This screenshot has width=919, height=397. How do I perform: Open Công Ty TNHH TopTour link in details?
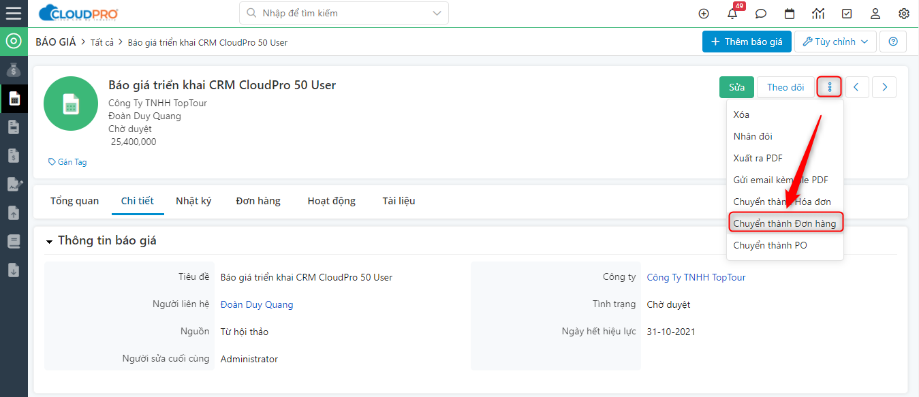coord(696,277)
